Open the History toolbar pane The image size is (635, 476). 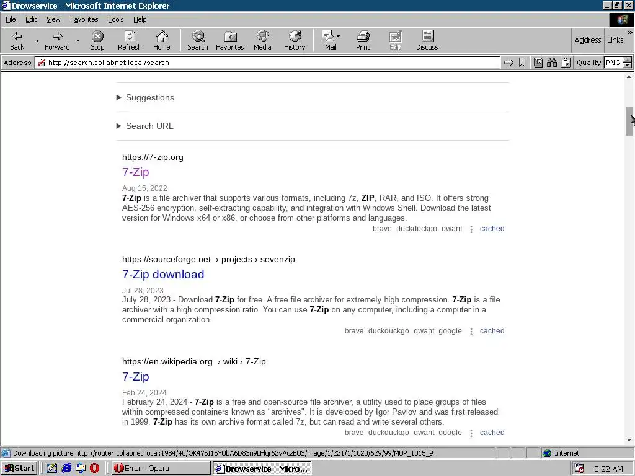(x=295, y=40)
